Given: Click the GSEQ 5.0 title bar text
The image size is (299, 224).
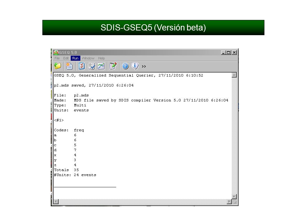Looking at the screenshot, I should tap(68, 52).
